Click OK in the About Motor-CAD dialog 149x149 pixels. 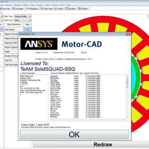(x=74, y=135)
